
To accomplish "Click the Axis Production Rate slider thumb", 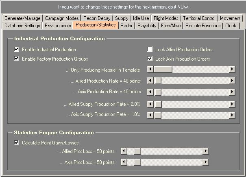I will point(158,92).
